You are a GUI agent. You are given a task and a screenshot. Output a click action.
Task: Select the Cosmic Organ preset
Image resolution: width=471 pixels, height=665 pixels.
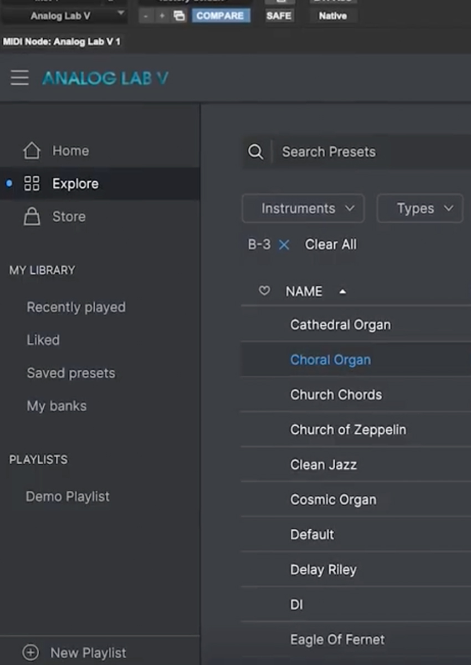356,499
